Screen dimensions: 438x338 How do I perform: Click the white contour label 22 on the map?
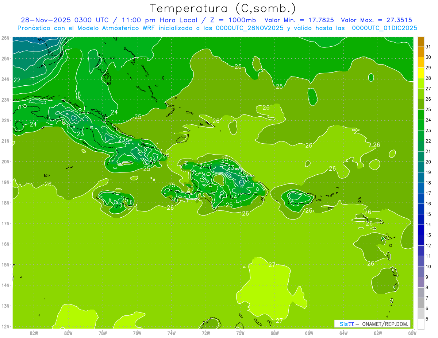click(17, 80)
